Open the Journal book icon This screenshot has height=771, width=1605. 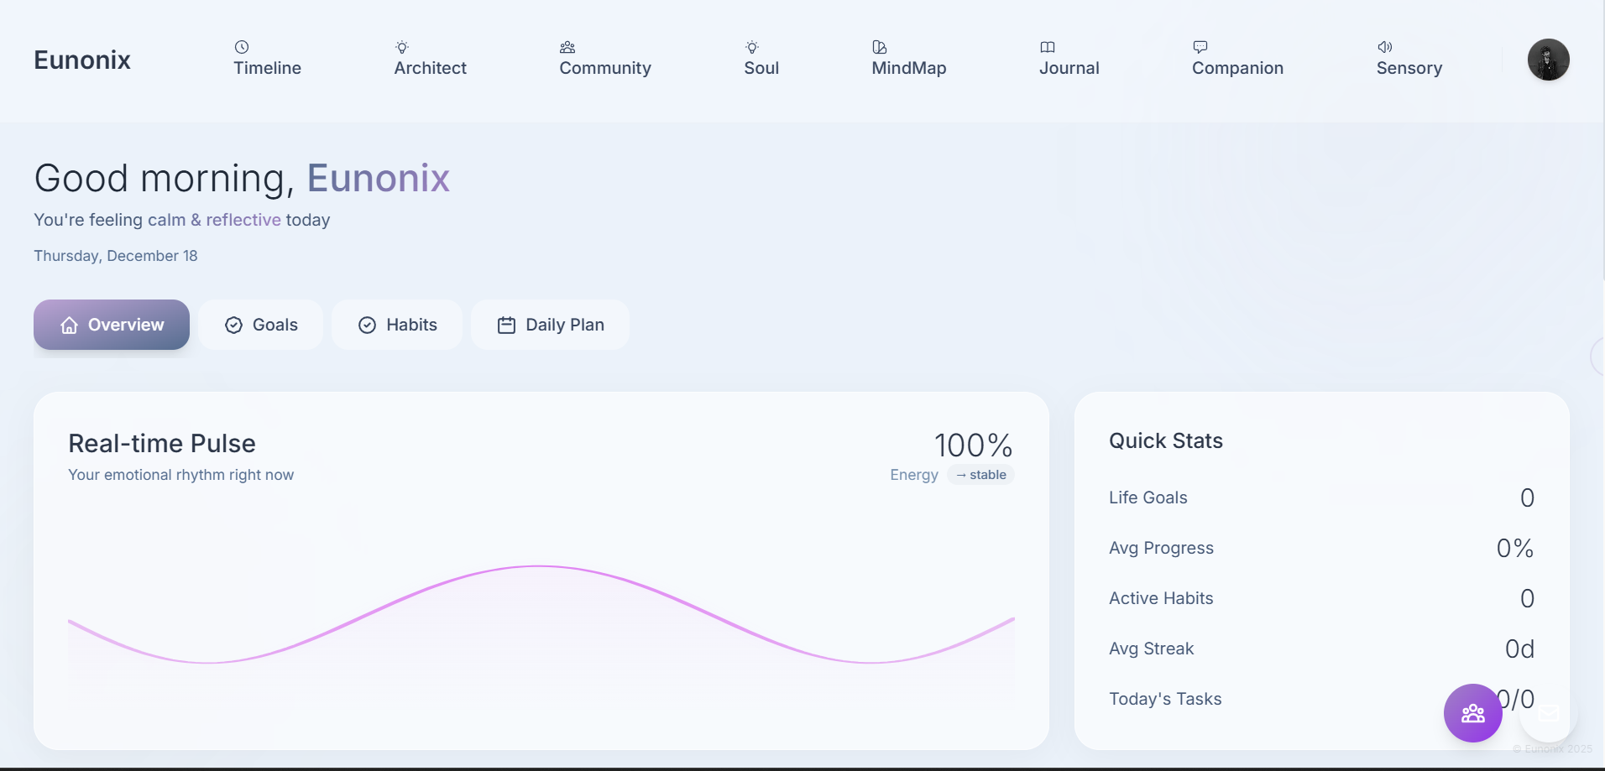(1048, 46)
